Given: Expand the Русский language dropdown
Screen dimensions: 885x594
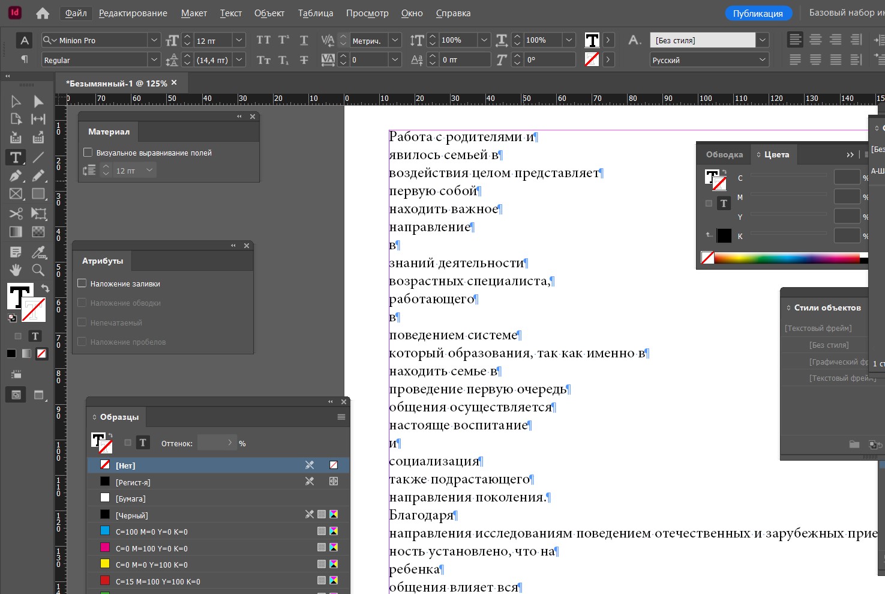Looking at the screenshot, I should coord(762,60).
